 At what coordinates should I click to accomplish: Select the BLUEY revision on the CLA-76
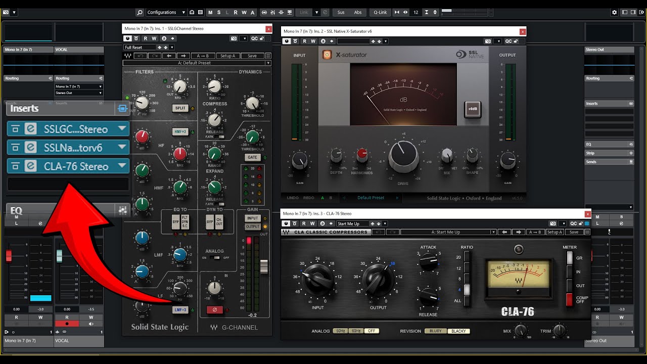coord(436,331)
